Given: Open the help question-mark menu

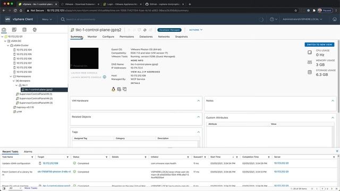Looking at the screenshot, I should (273, 19).
